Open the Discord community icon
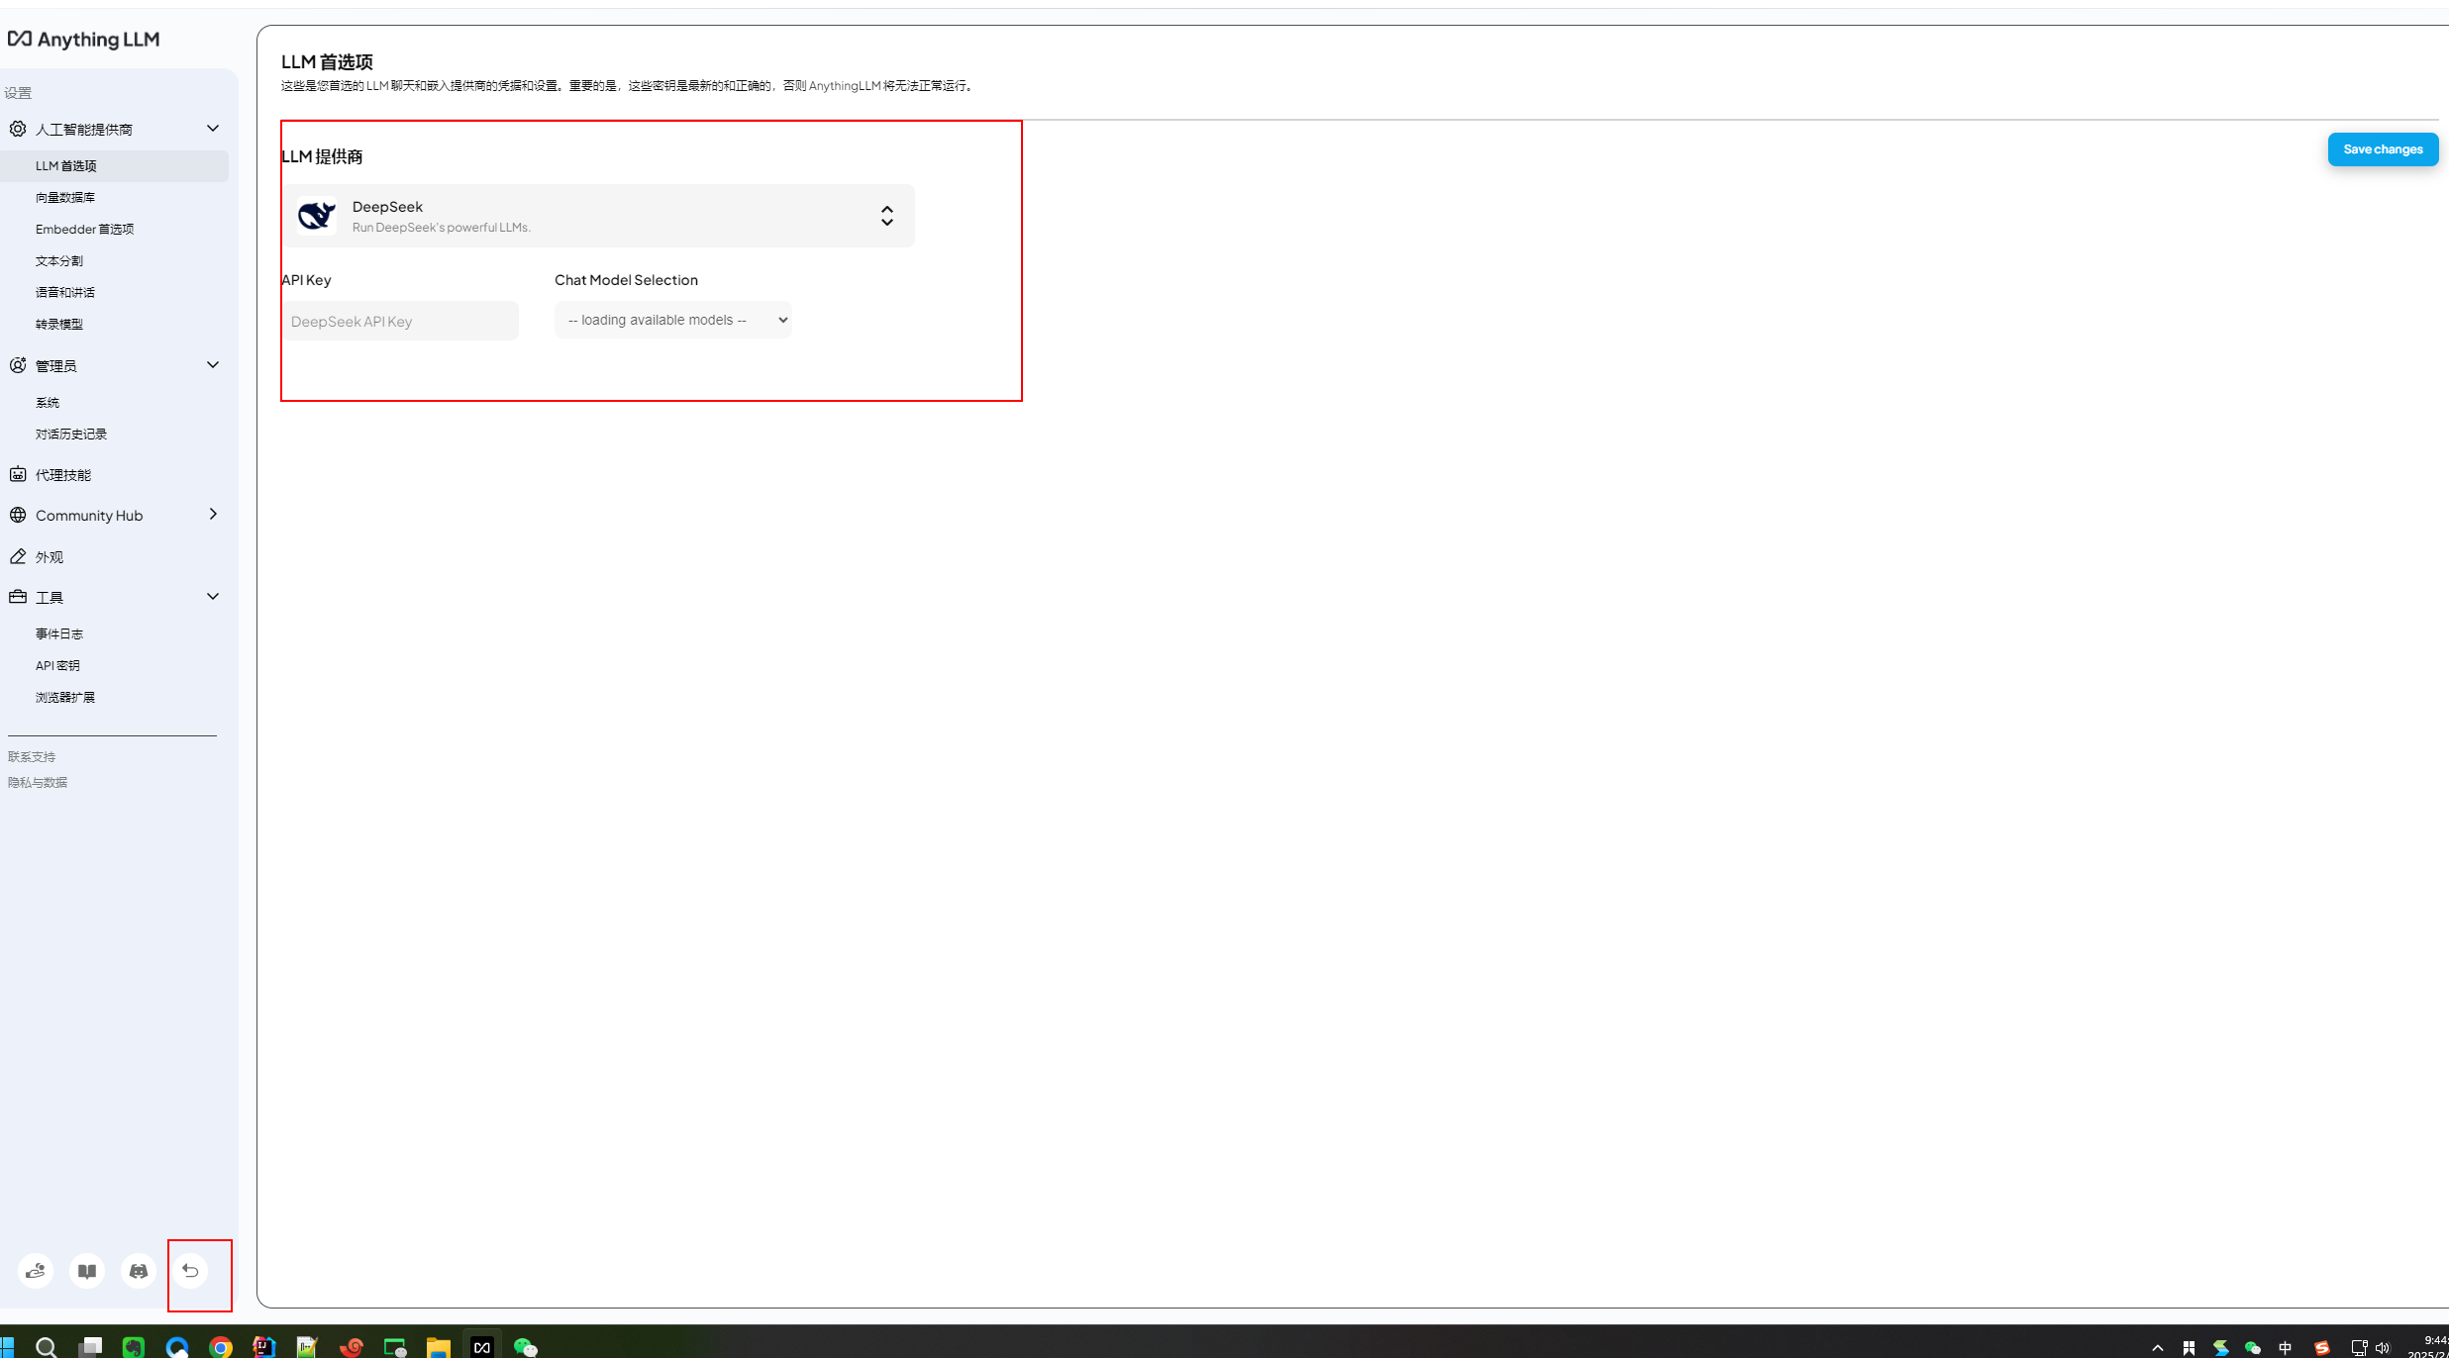 [x=139, y=1270]
